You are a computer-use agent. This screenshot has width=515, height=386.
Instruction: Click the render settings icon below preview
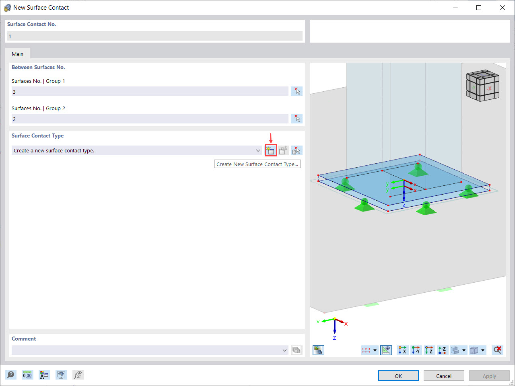[x=319, y=350]
